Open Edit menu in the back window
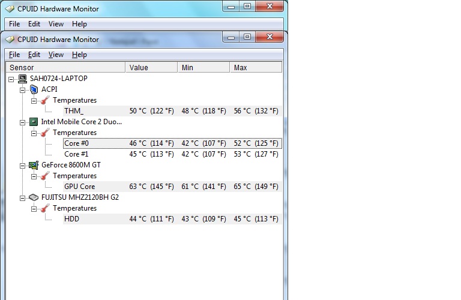Viewport: 461px width, 300px height. click(x=34, y=24)
